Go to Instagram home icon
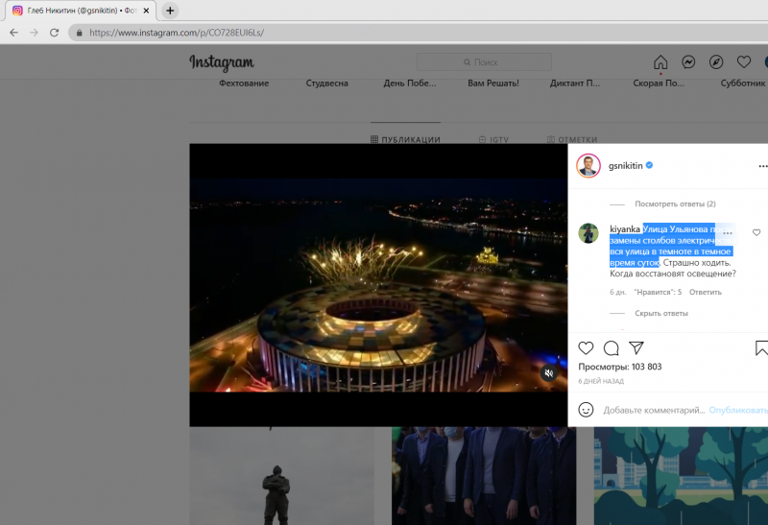 coord(660,62)
